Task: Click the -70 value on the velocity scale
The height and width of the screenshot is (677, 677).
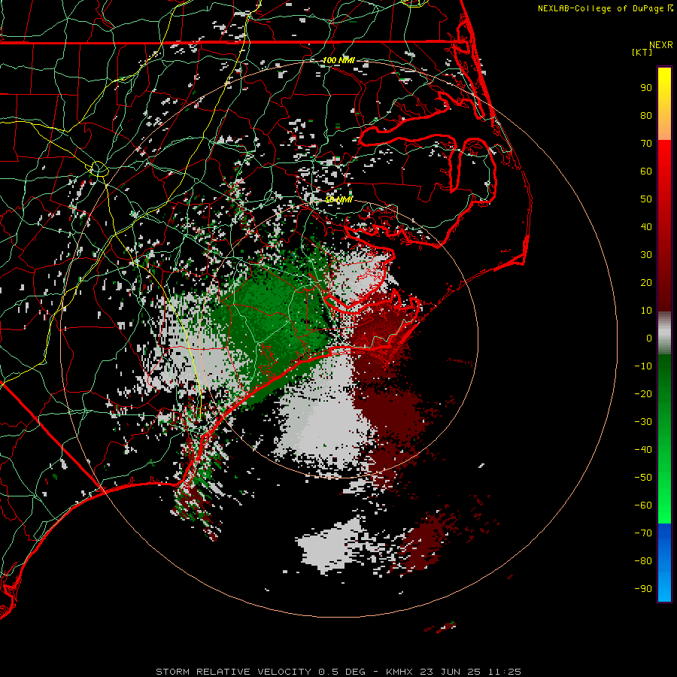Action: tap(643, 533)
